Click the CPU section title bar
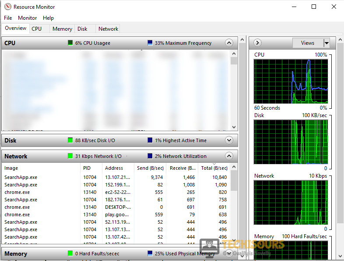 [x=119, y=43]
